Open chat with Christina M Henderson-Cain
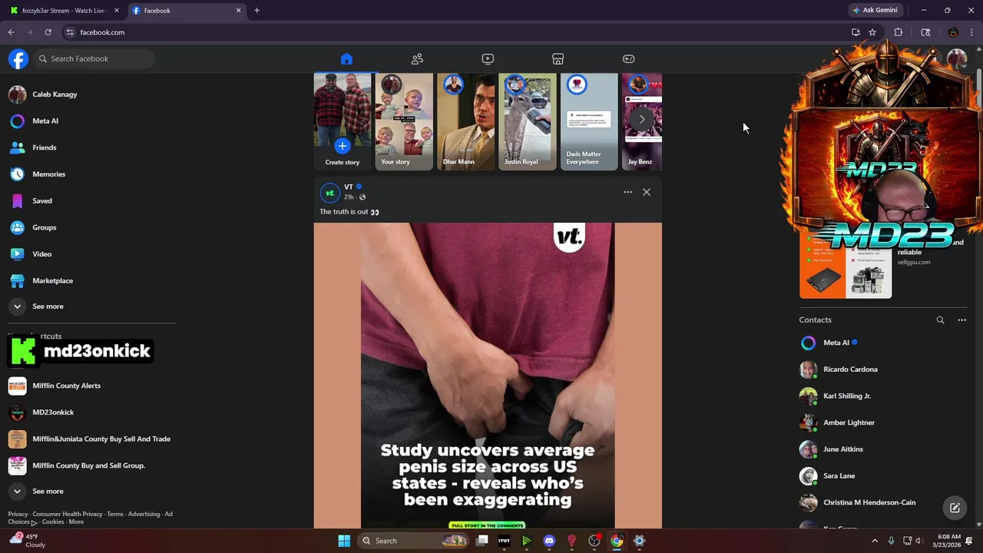This screenshot has width=983, height=553. click(x=883, y=502)
